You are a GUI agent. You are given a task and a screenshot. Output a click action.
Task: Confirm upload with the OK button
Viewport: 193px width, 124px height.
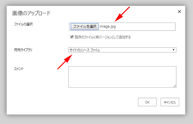(x=147, y=102)
